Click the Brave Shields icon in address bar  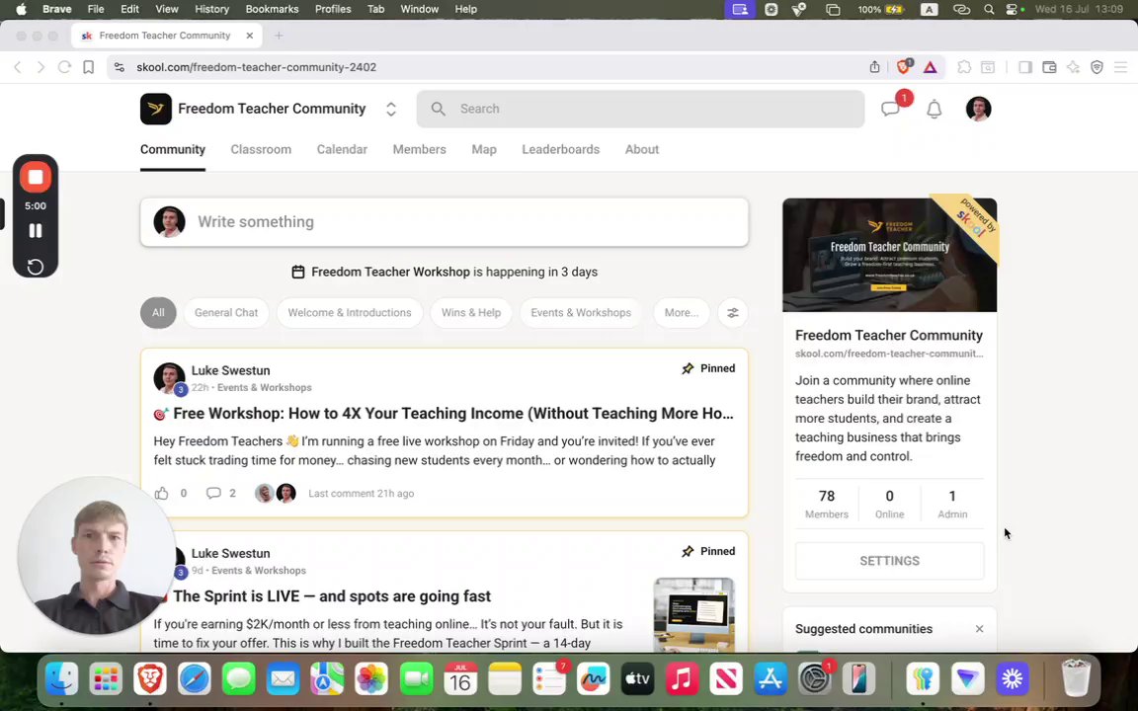point(903,67)
